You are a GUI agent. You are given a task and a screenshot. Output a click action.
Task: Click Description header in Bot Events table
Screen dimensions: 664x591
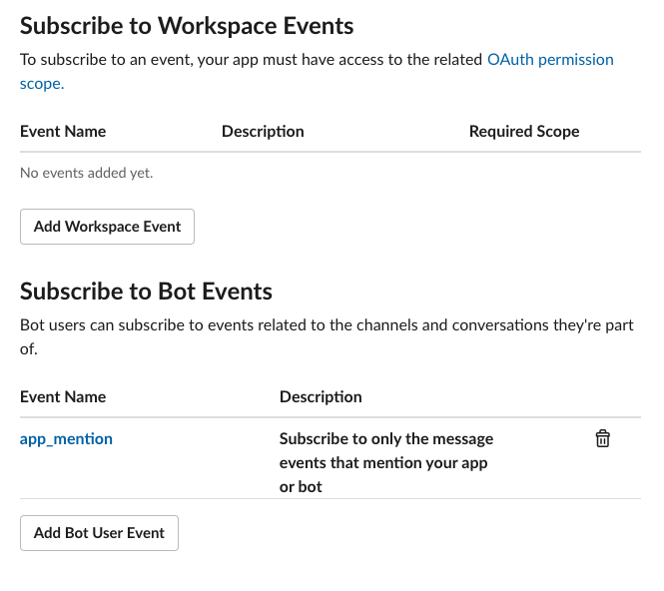[x=321, y=397]
